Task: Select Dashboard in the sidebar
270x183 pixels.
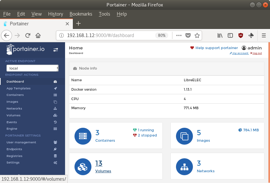Action: click(33, 82)
